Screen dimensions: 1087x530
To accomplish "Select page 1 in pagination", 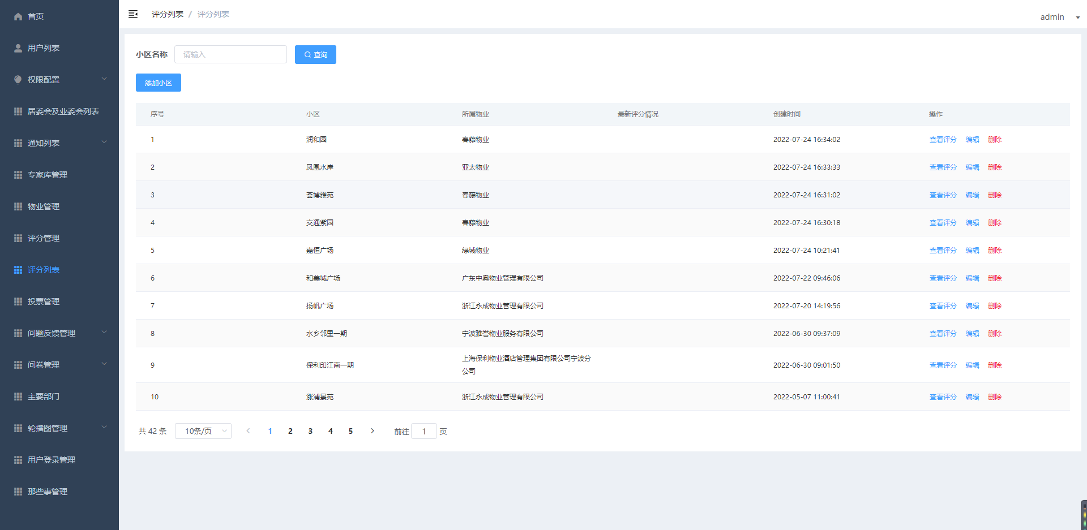I will click(x=270, y=431).
